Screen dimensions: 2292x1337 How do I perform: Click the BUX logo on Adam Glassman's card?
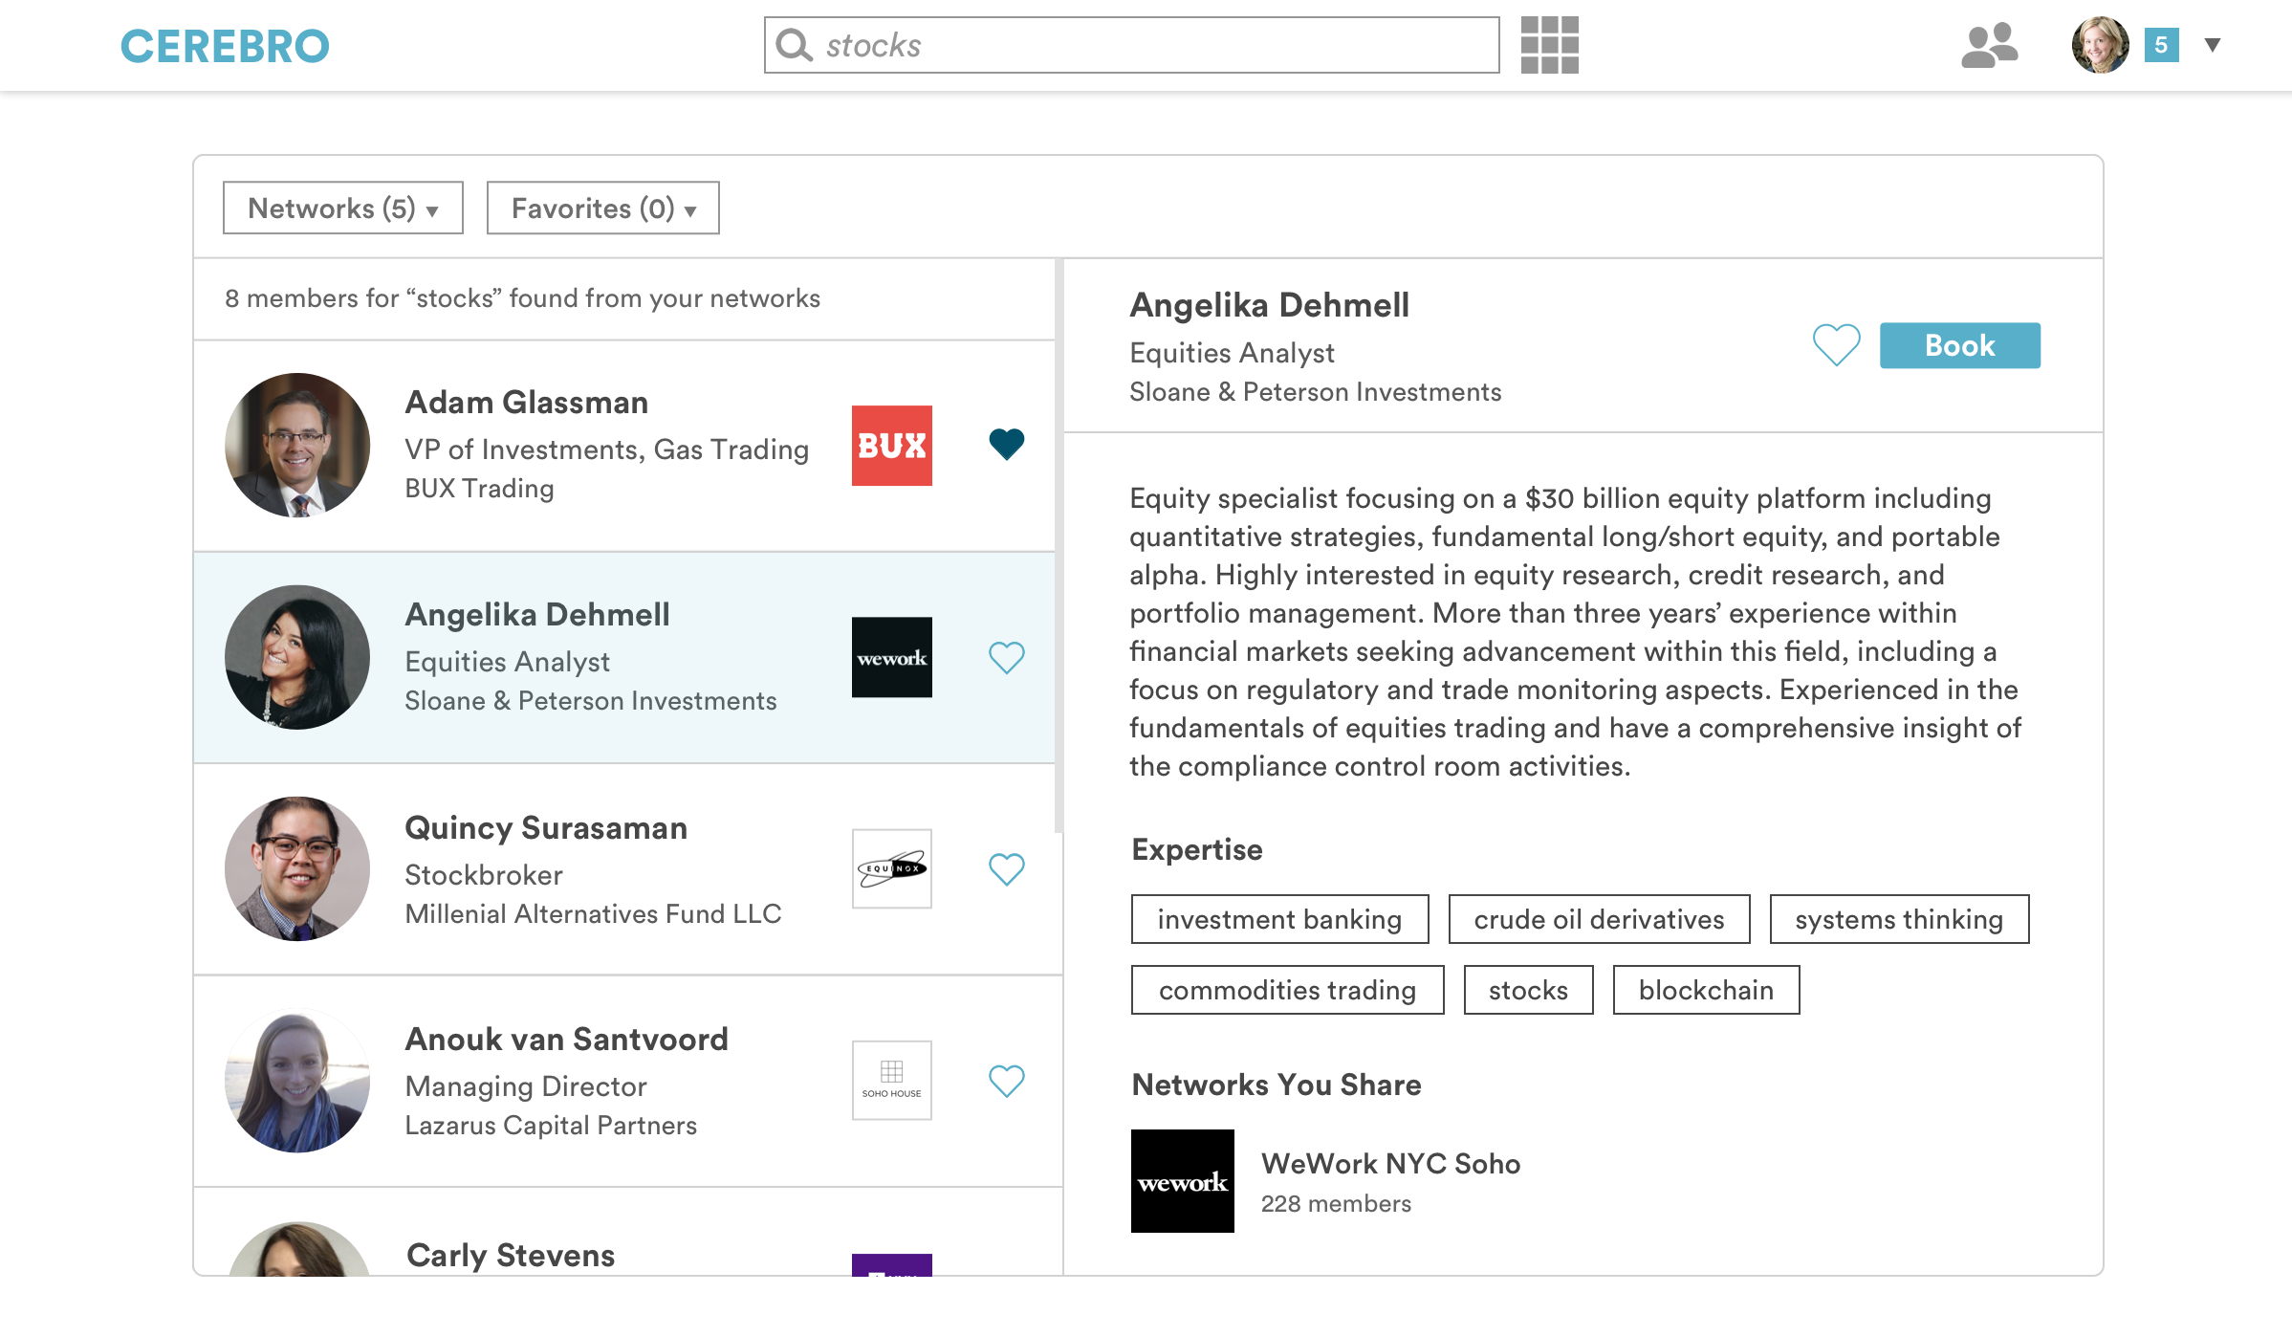(891, 446)
